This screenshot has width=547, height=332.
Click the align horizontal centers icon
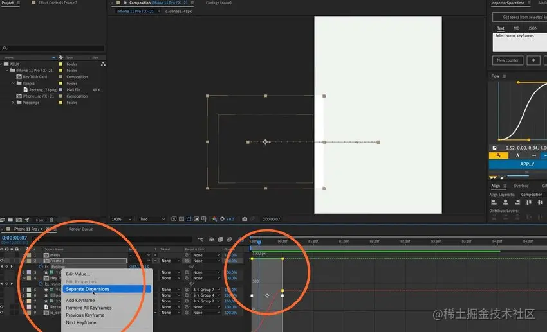click(505, 202)
